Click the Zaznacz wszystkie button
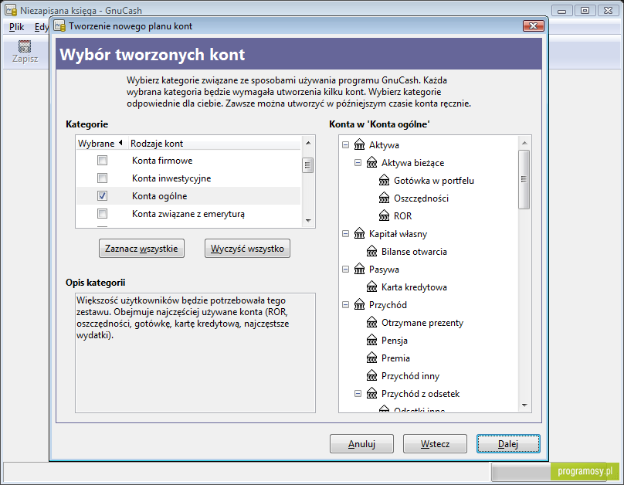Image resolution: width=624 pixels, height=485 pixels. click(141, 248)
